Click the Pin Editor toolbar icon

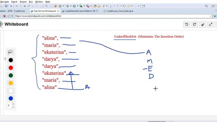(143, 6)
